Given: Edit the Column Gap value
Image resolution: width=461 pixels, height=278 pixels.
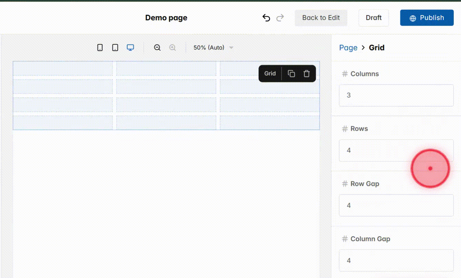Looking at the screenshot, I should pos(396,260).
